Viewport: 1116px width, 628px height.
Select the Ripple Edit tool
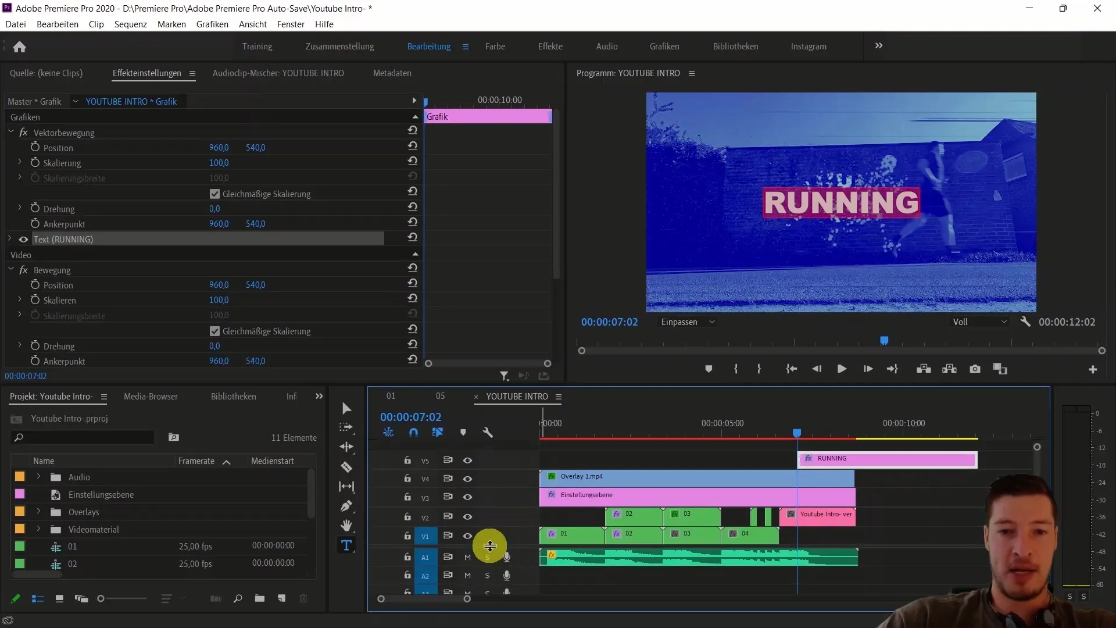(346, 447)
